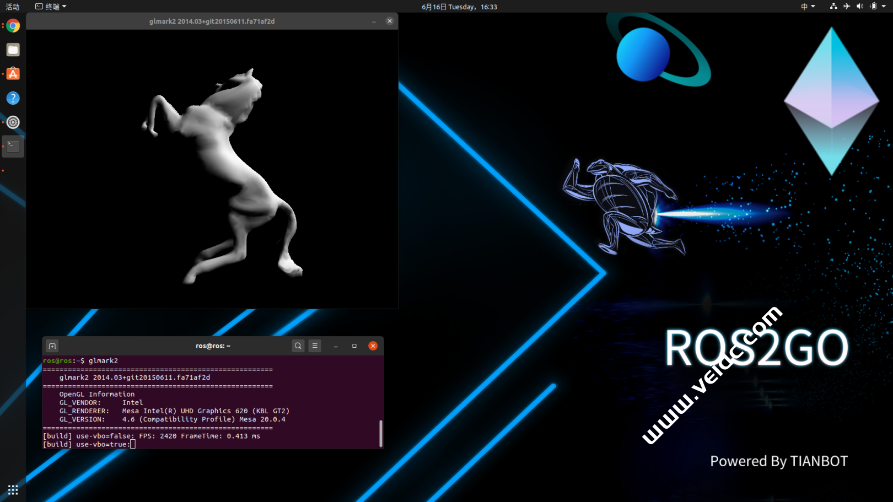Open terminal hamburger menu

coord(315,346)
